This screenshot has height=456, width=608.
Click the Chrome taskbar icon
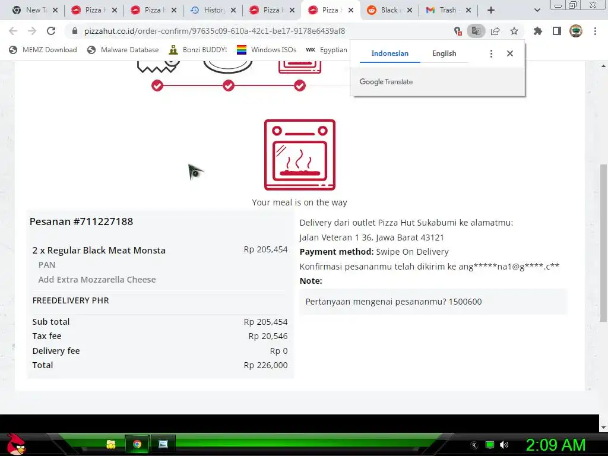(x=137, y=444)
